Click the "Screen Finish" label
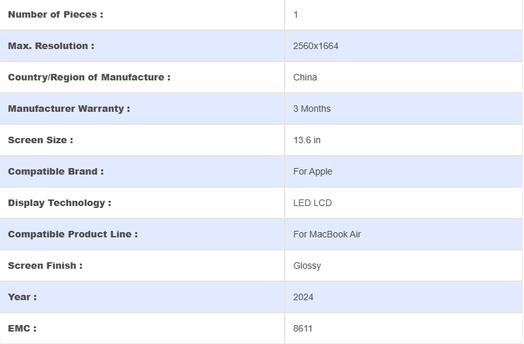The height and width of the screenshot is (344, 524). click(45, 266)
